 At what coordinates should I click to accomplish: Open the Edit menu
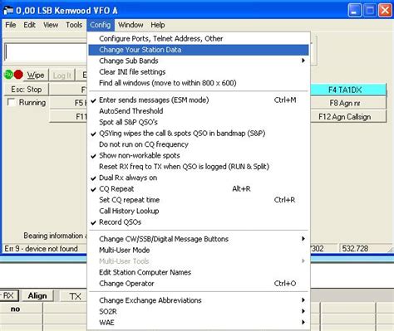tap(29, 25)
